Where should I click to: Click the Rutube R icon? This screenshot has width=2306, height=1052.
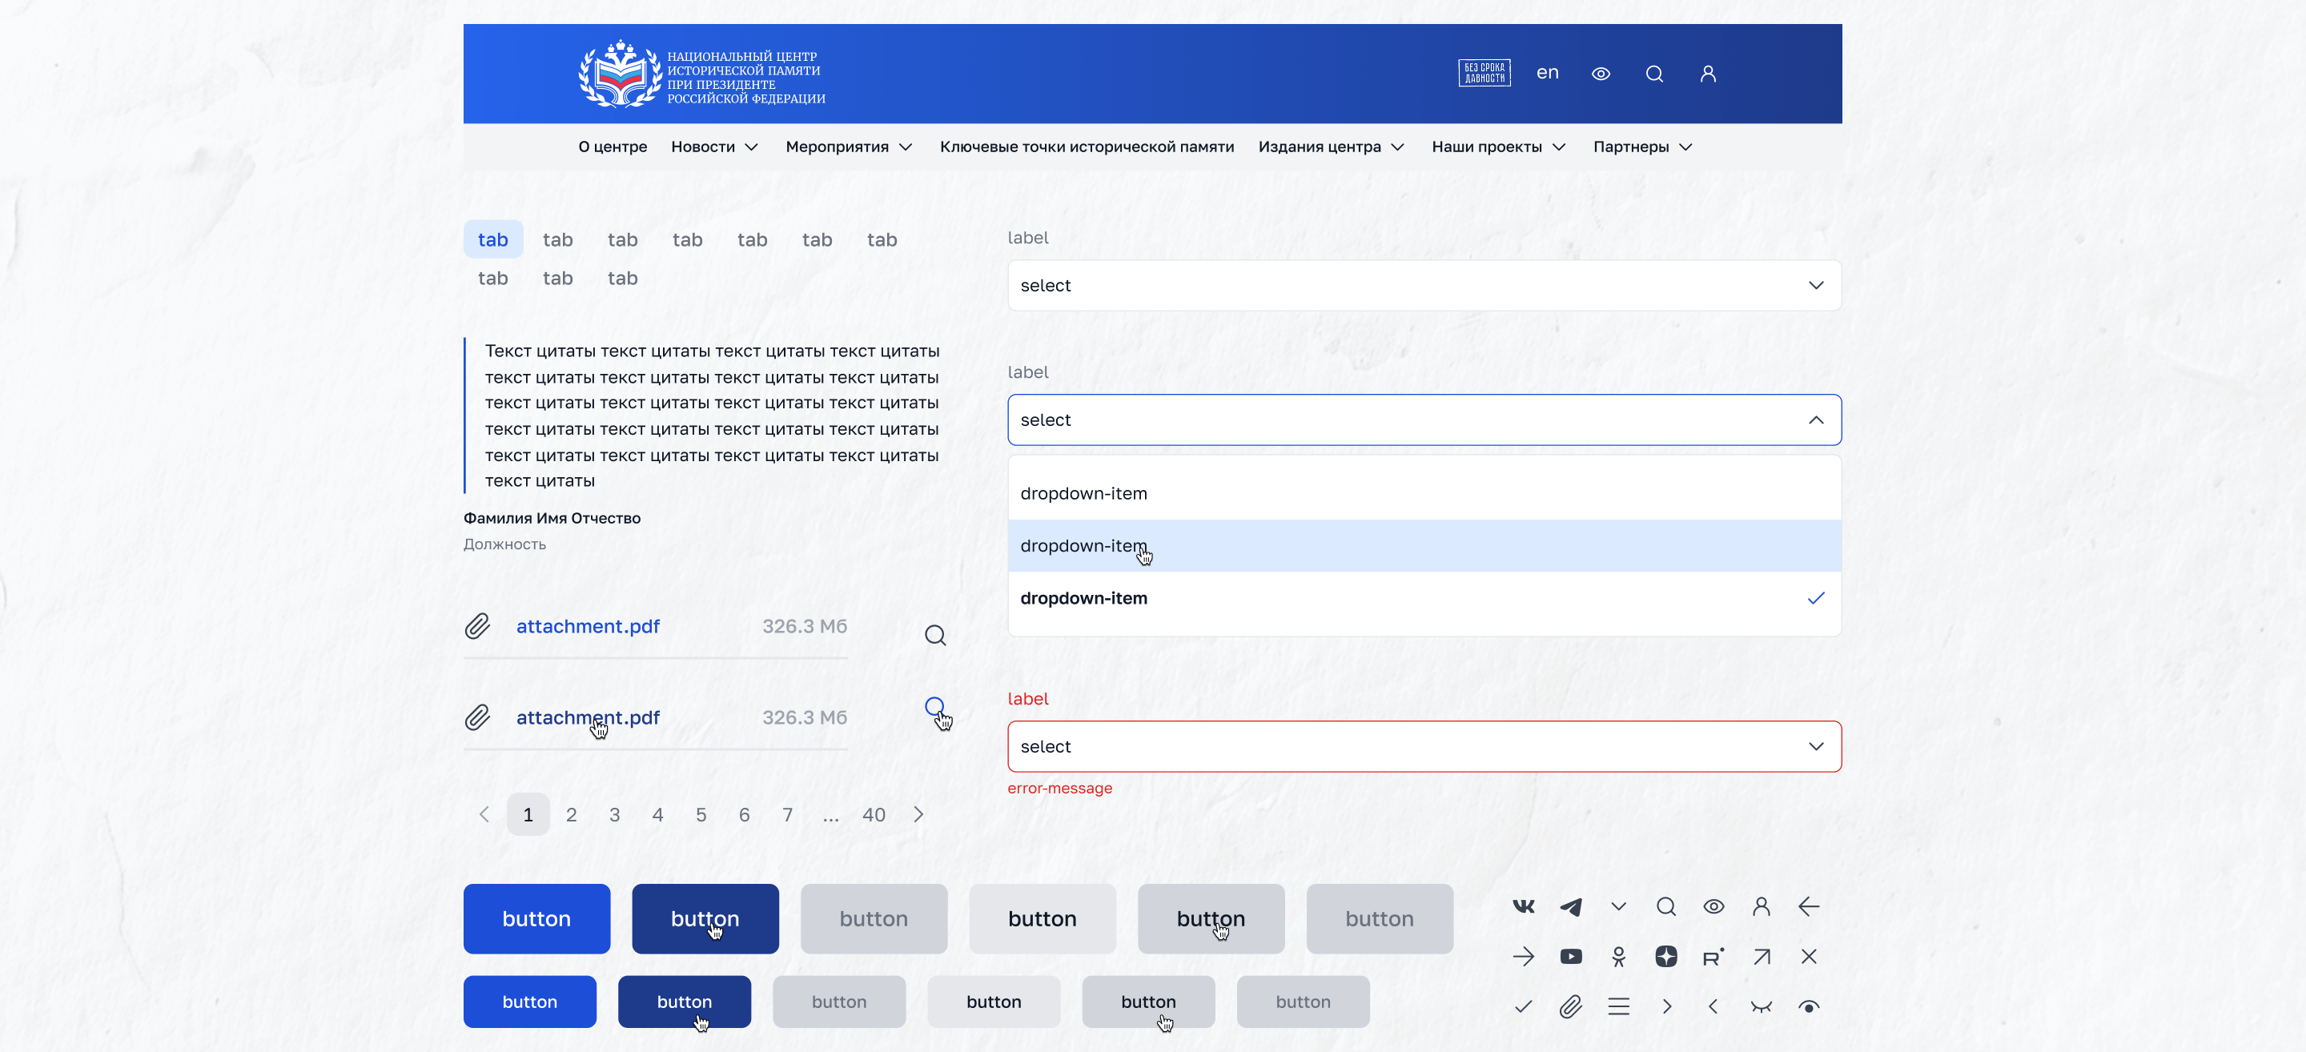[1713, 956]
